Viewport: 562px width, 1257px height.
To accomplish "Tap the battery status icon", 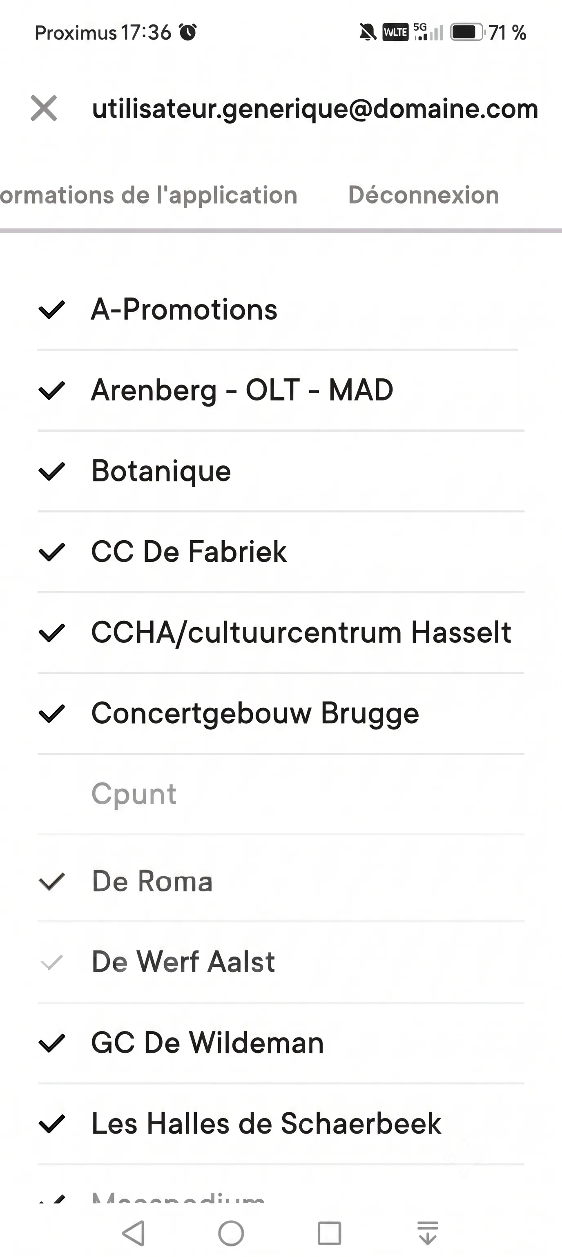I will click(x=467, y=33).
